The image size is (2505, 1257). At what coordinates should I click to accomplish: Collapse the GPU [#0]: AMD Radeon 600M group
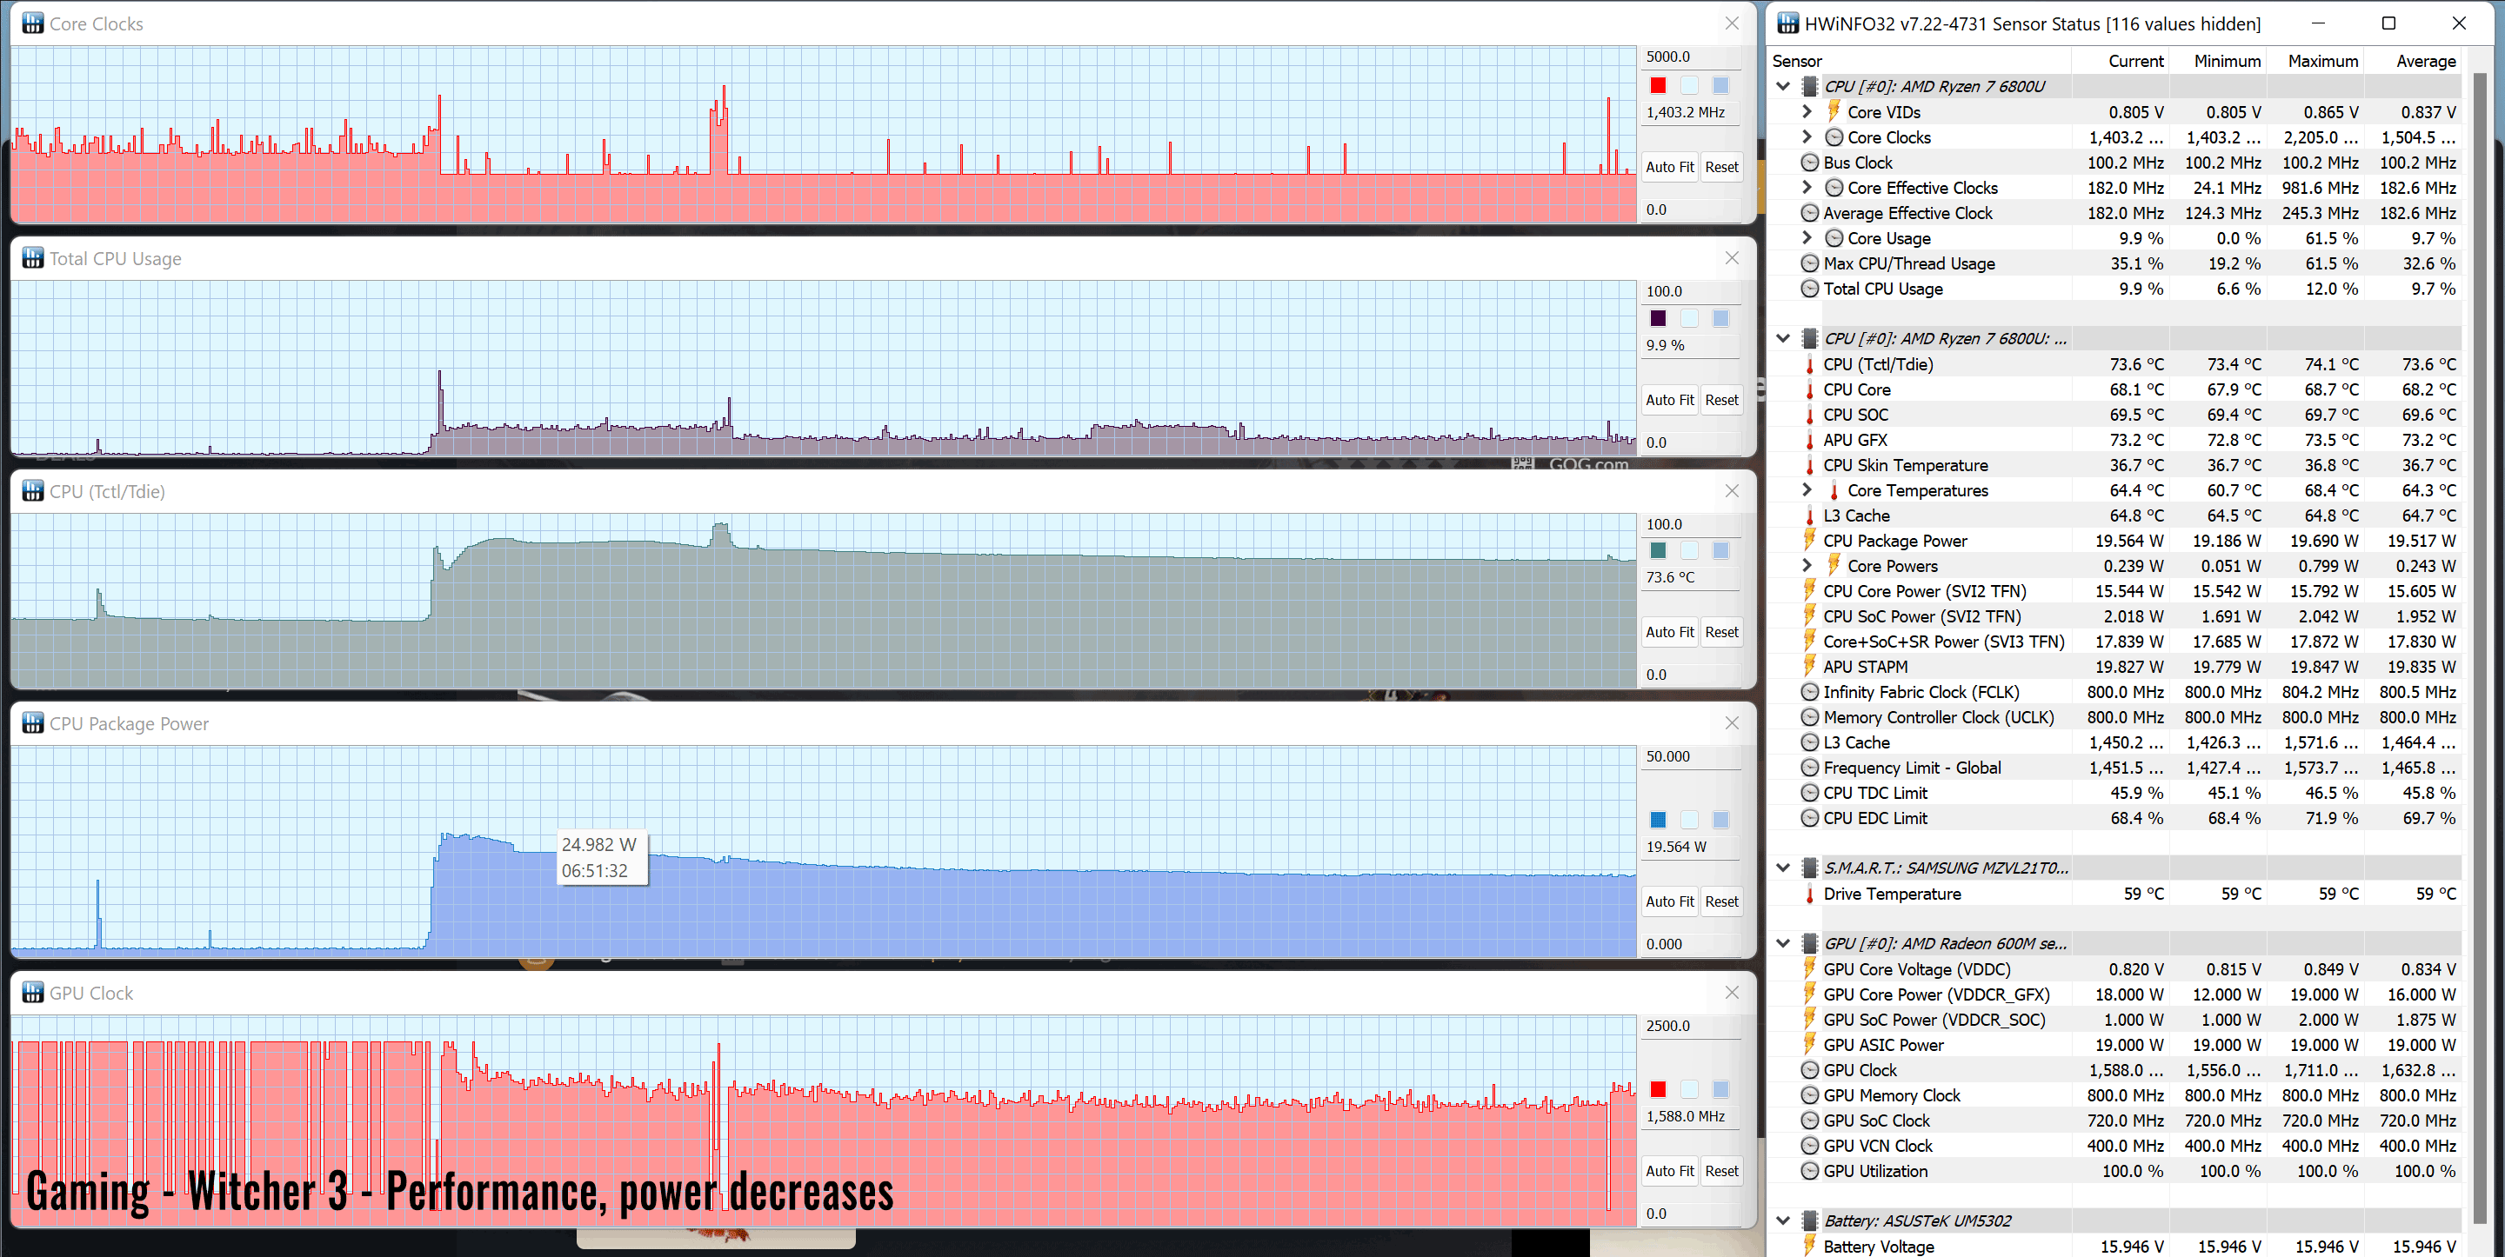click(x=1782, y=943)
